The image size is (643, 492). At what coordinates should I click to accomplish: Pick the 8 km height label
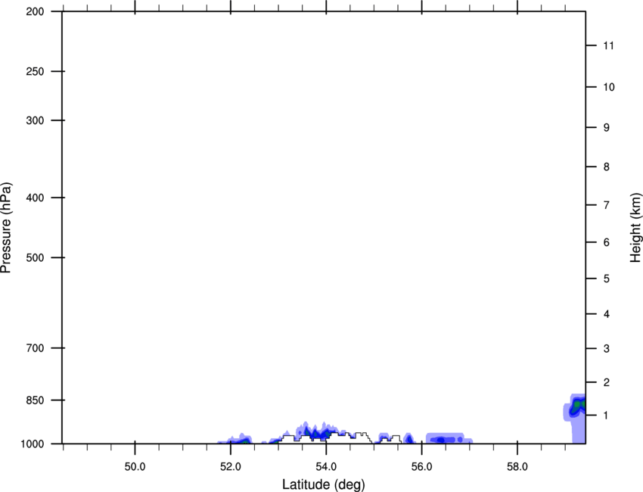(x=606, y=167)
